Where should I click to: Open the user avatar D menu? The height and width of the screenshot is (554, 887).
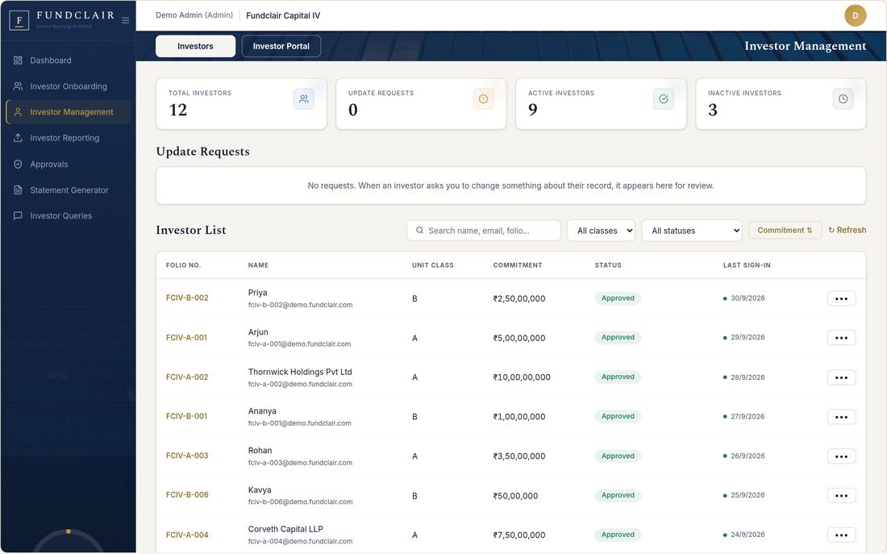pos(856,16)
